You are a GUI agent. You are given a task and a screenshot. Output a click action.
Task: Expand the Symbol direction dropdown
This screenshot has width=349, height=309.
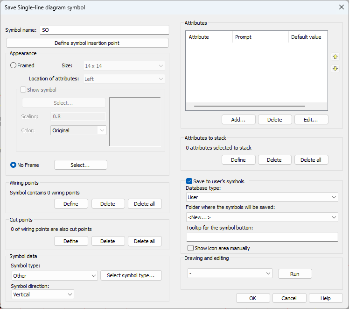click(x=42, y=295)
